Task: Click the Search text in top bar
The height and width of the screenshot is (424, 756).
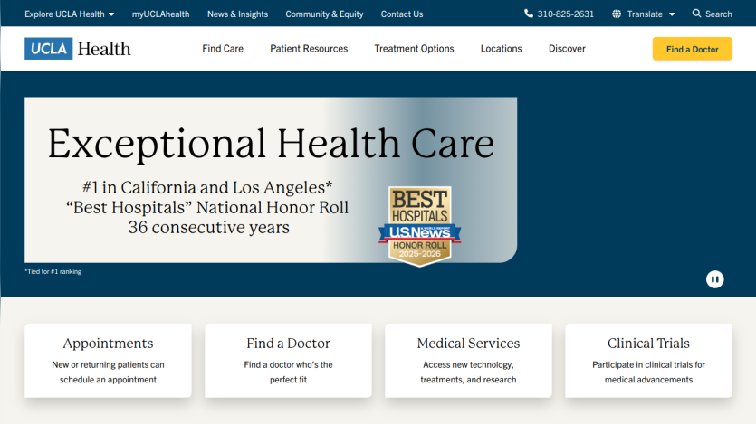Action: click(718, 14)
